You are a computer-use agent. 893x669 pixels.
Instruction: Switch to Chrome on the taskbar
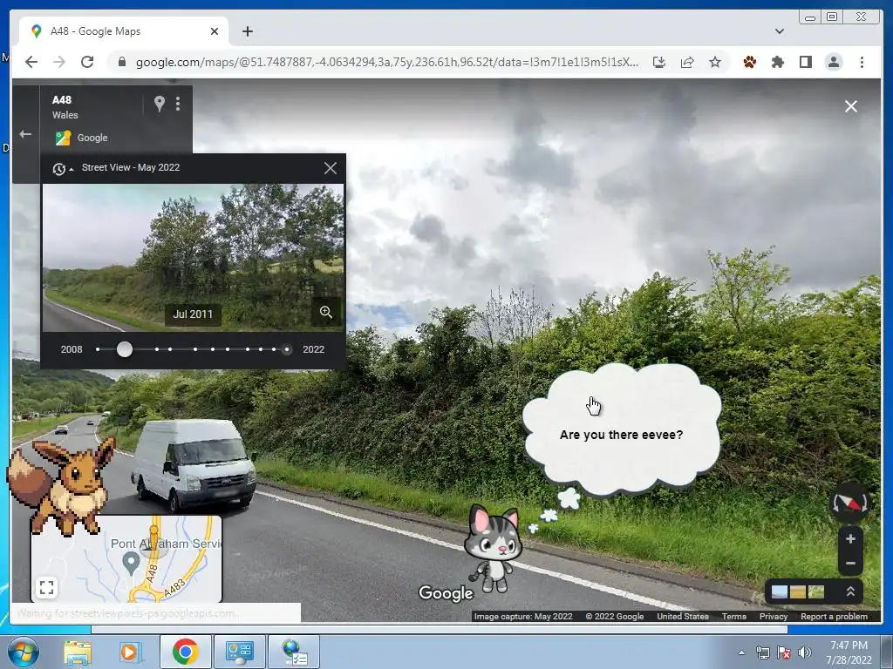pyautogui.click(x=185, y=652)
